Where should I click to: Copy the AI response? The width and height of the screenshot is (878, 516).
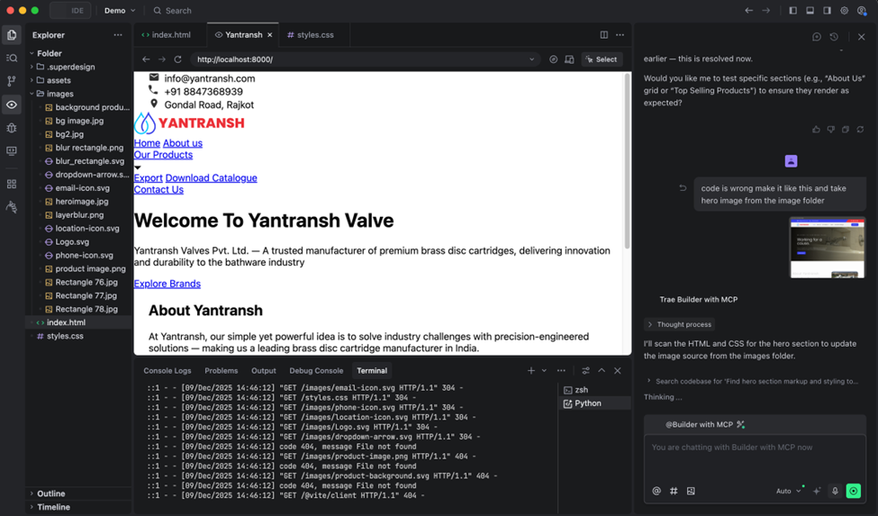(x=846, y=130)
